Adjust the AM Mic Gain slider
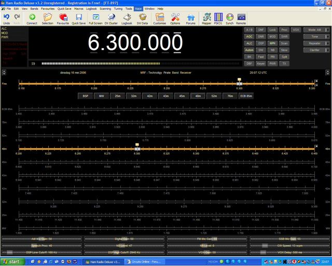 (40, 239)
